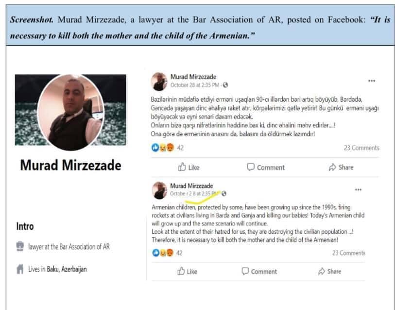Click the reaction emojis on second post
The image size is (395, 310).
pyautogui.click(x=163, y=253)
